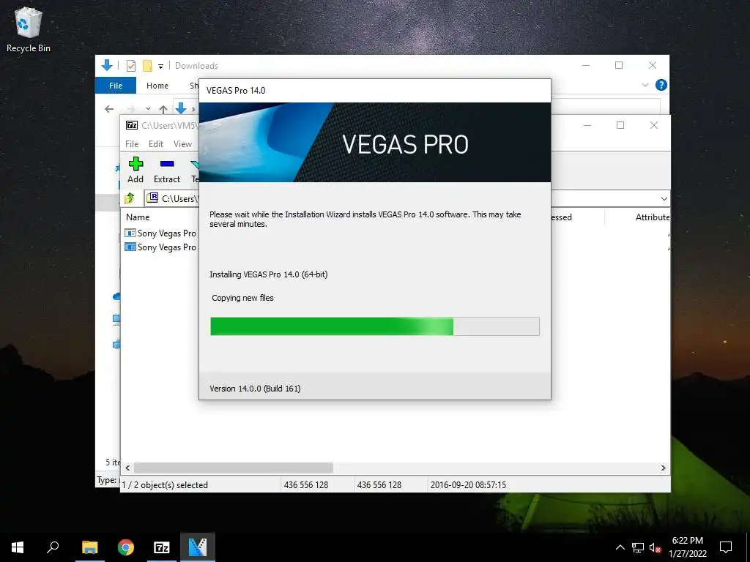Click the 7-Zip horizontal scrollbar thumb

[234, 468]
